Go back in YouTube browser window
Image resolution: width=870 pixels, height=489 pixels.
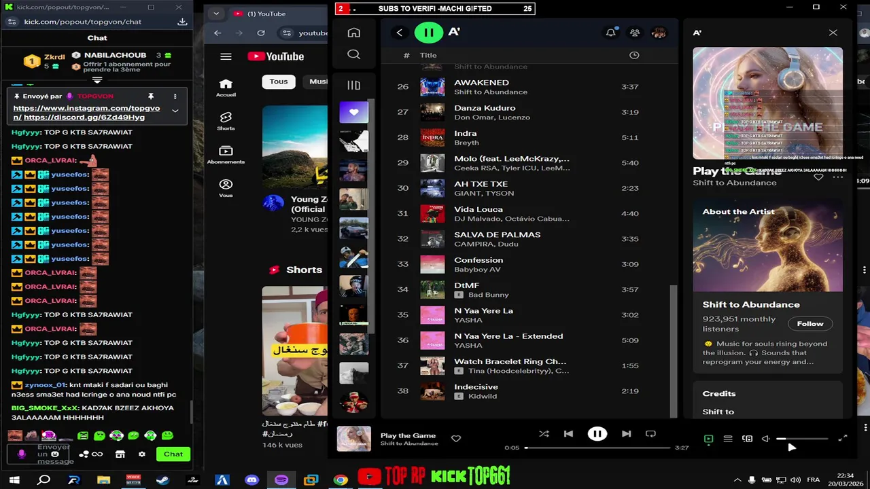[x=217, y=33]
